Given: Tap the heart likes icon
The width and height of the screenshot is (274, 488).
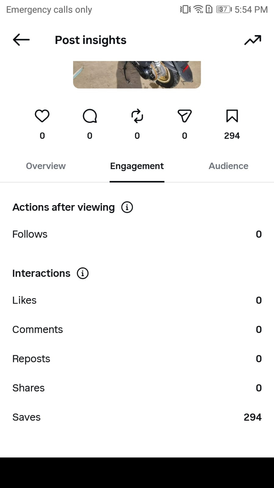Looking at the screenshot, I should 42,116.
